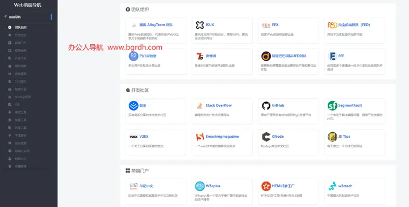409x207 pixels.
Task: Click the navigation arrow icon beside 前端导航
Action: point(5,16)
